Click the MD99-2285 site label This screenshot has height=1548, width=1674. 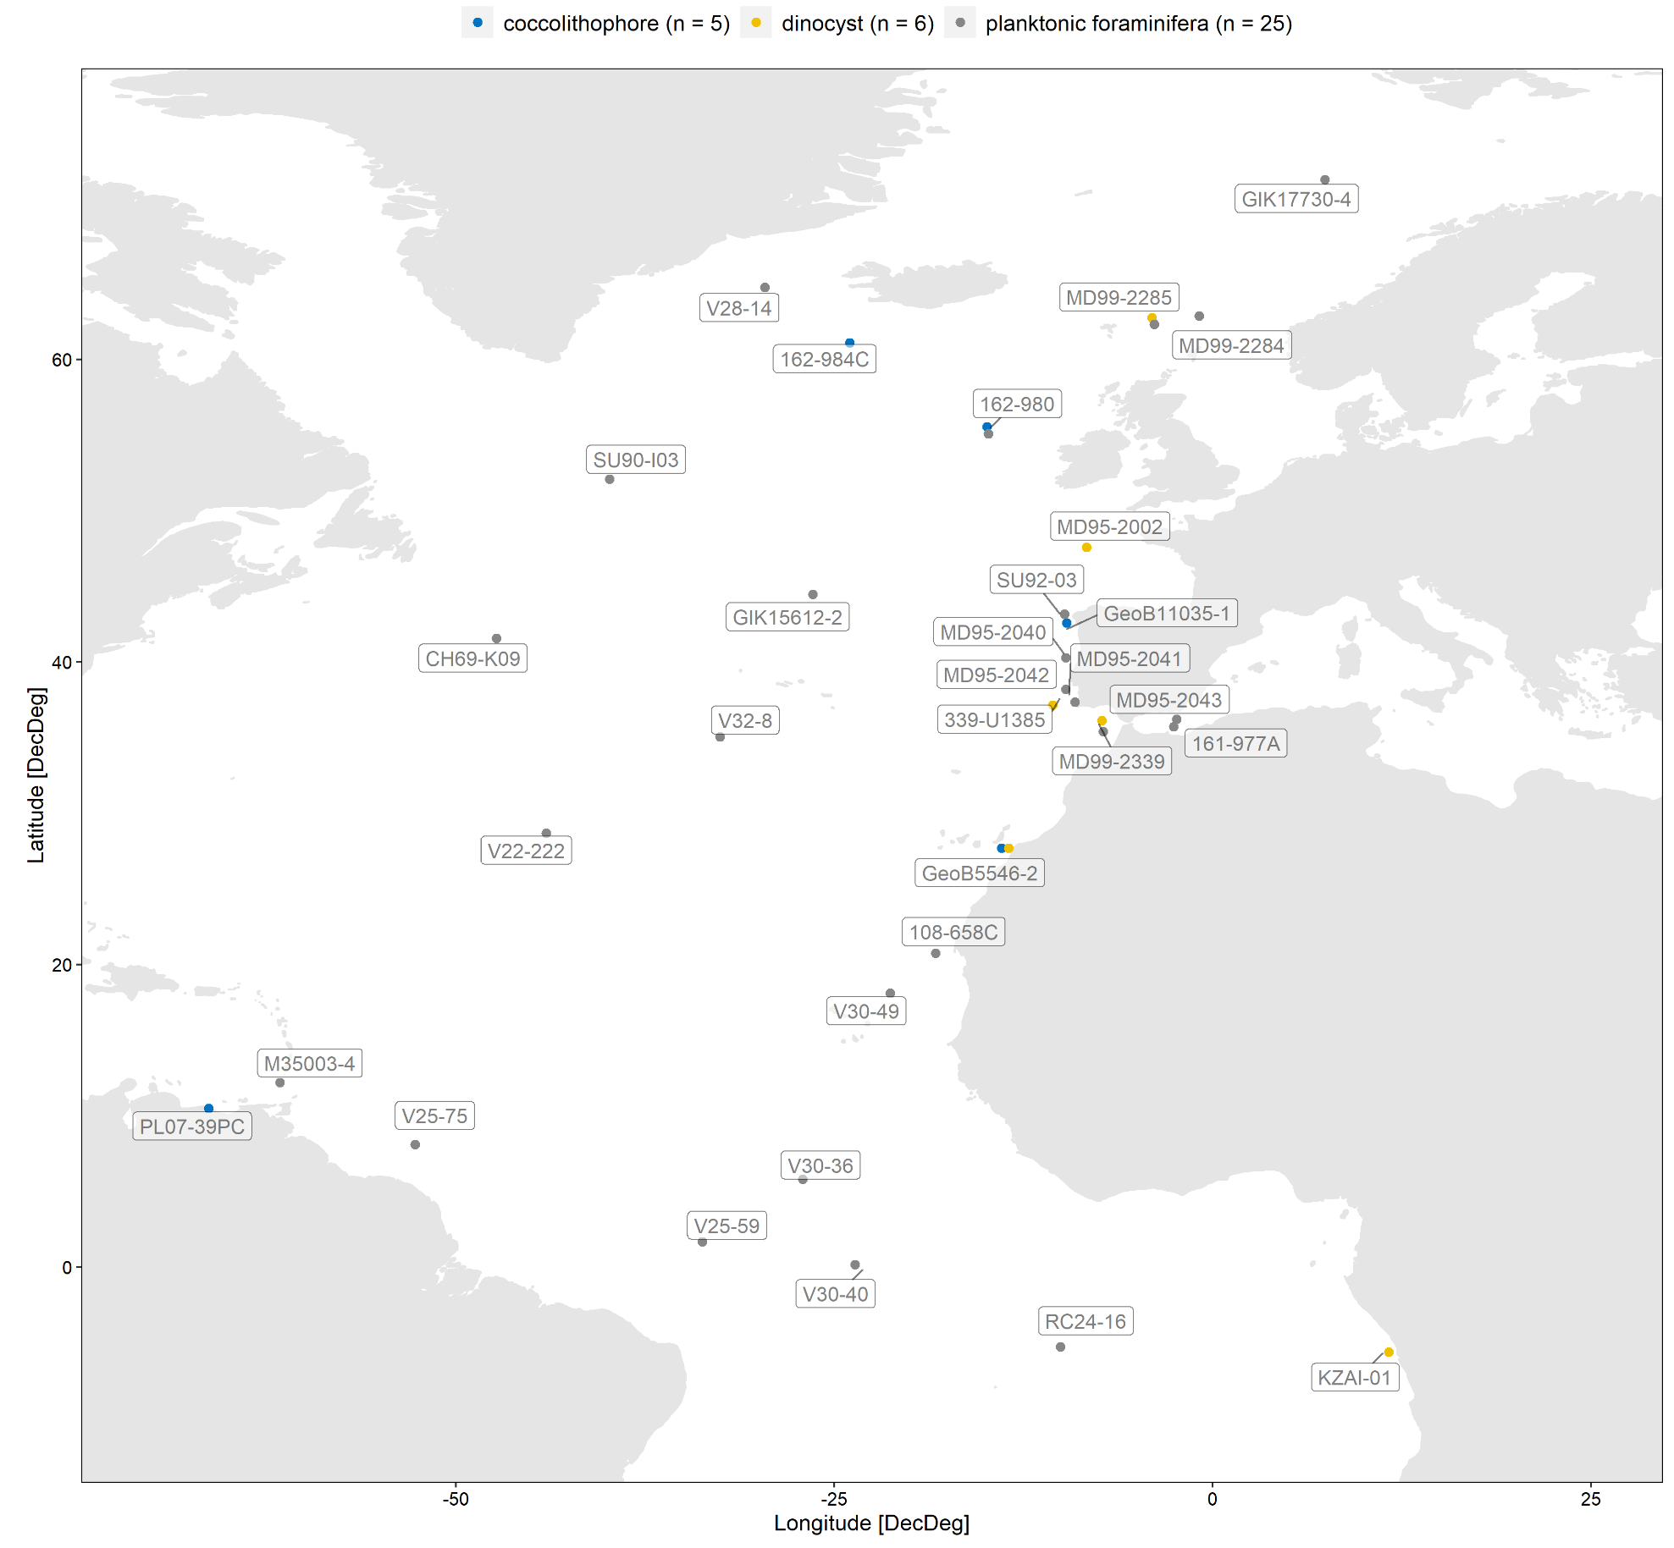(1119, 297)
